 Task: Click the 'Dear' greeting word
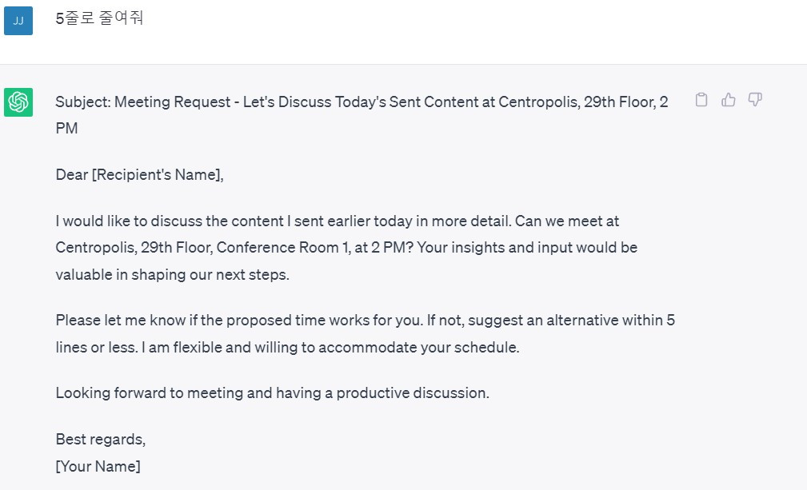coord(71,174)
